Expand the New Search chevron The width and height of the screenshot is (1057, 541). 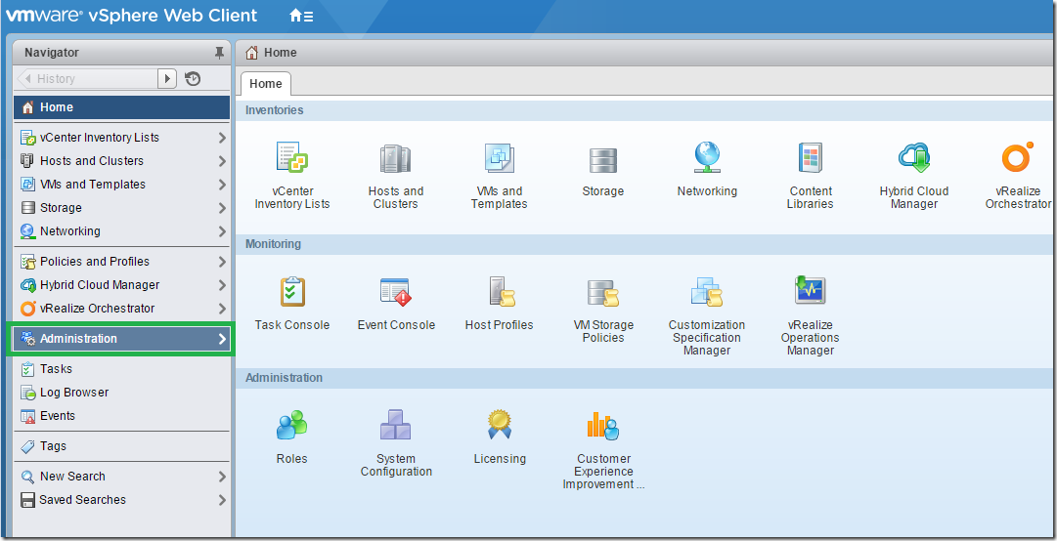pyautogui.click(x=222, y=478)
